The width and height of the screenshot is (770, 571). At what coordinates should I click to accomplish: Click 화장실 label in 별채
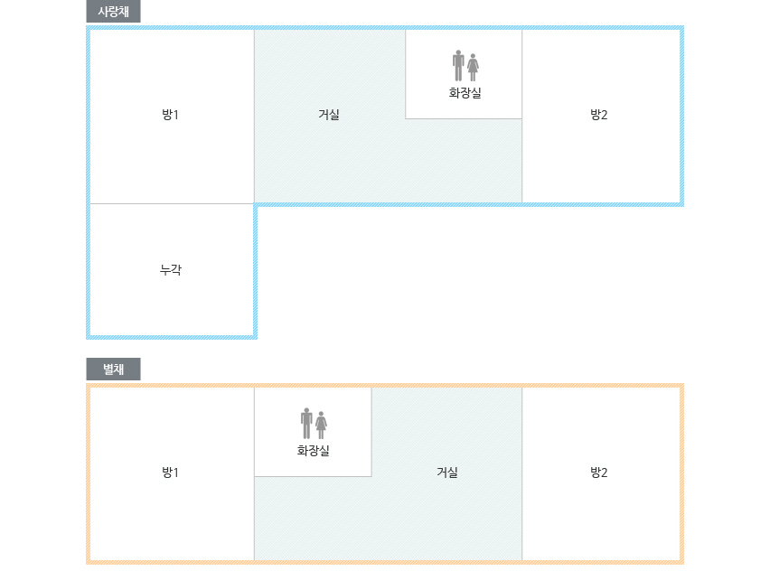click(x=313, y=451)
